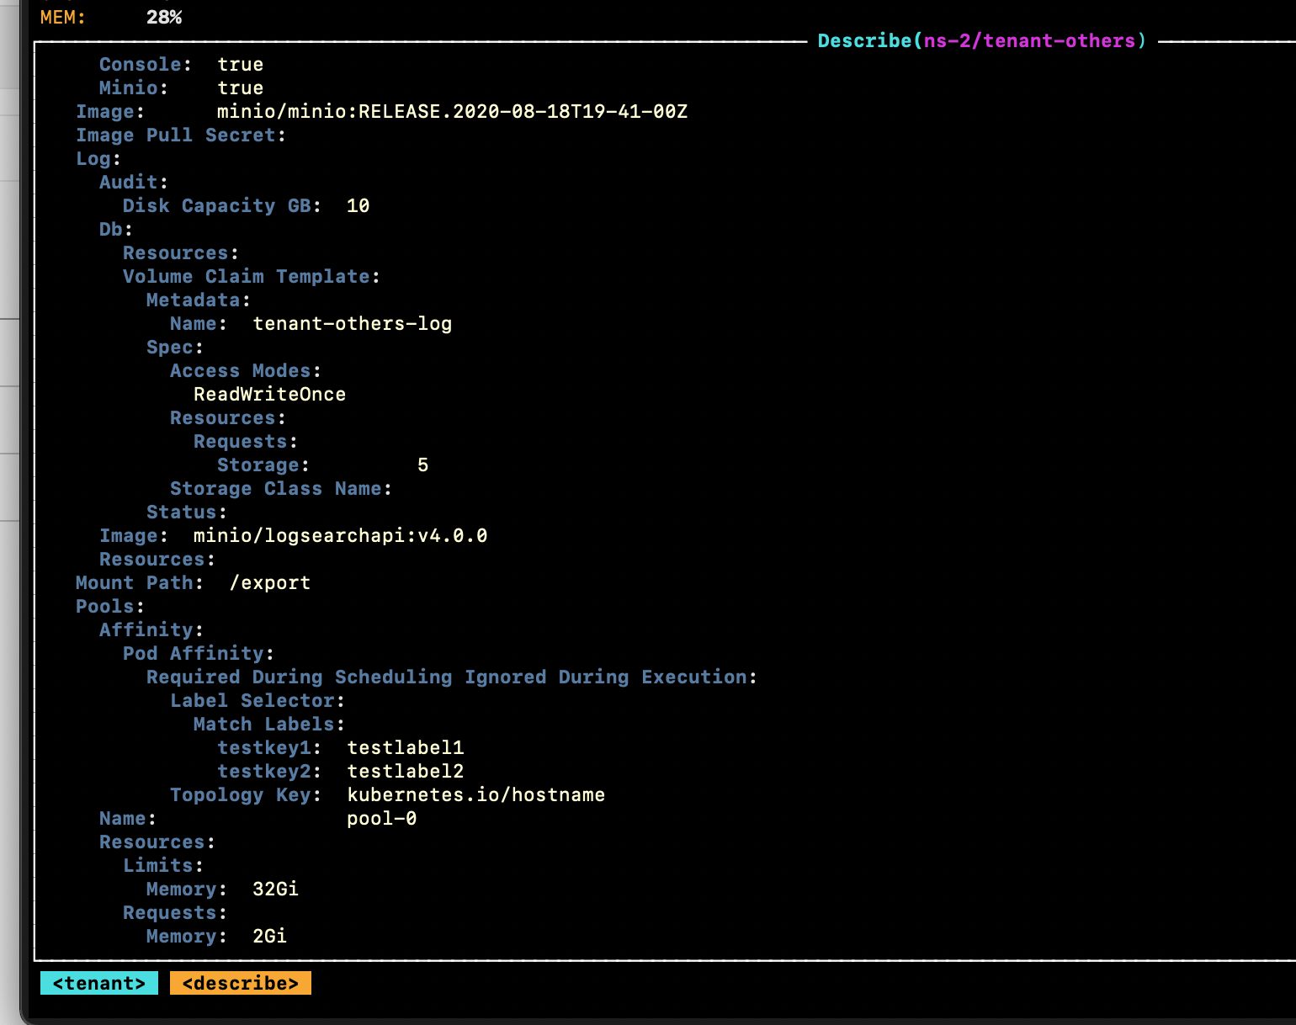Click the Storage: label under Requests
The height and width of the screenshot is (1025, 1296).
(x=263, y=465)
